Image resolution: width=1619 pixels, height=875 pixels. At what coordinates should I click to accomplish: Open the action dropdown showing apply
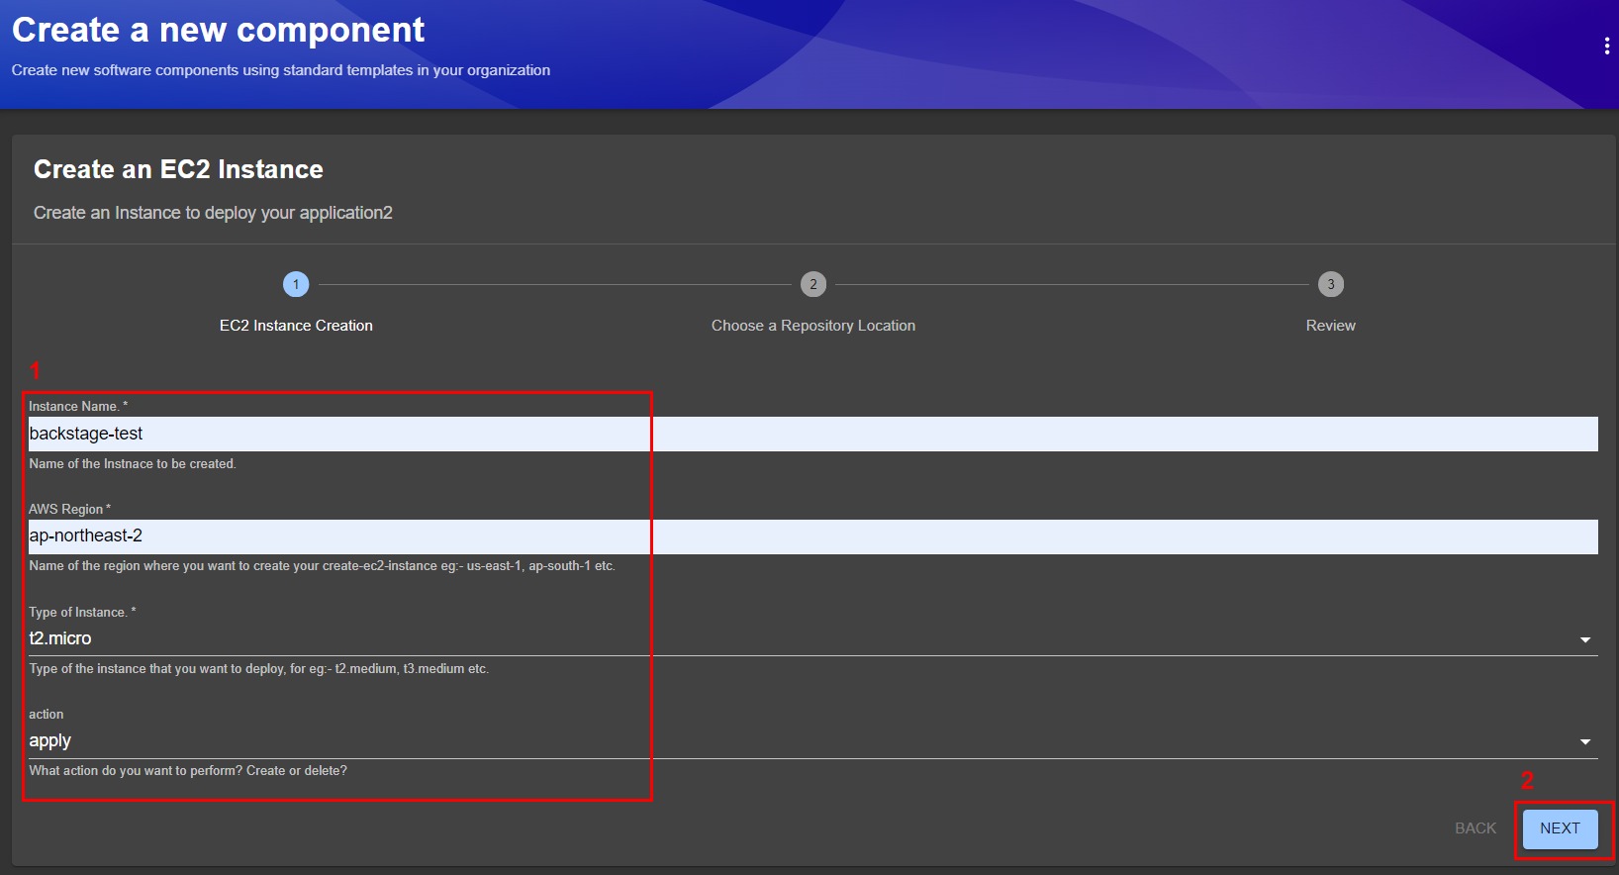(x=812, y=741)
